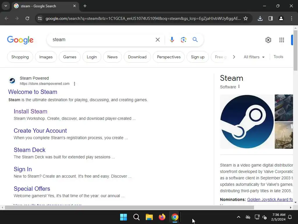Click scroll-right arrow on horizontal scrollbar

pyautogui.click(x=291, y=207)
